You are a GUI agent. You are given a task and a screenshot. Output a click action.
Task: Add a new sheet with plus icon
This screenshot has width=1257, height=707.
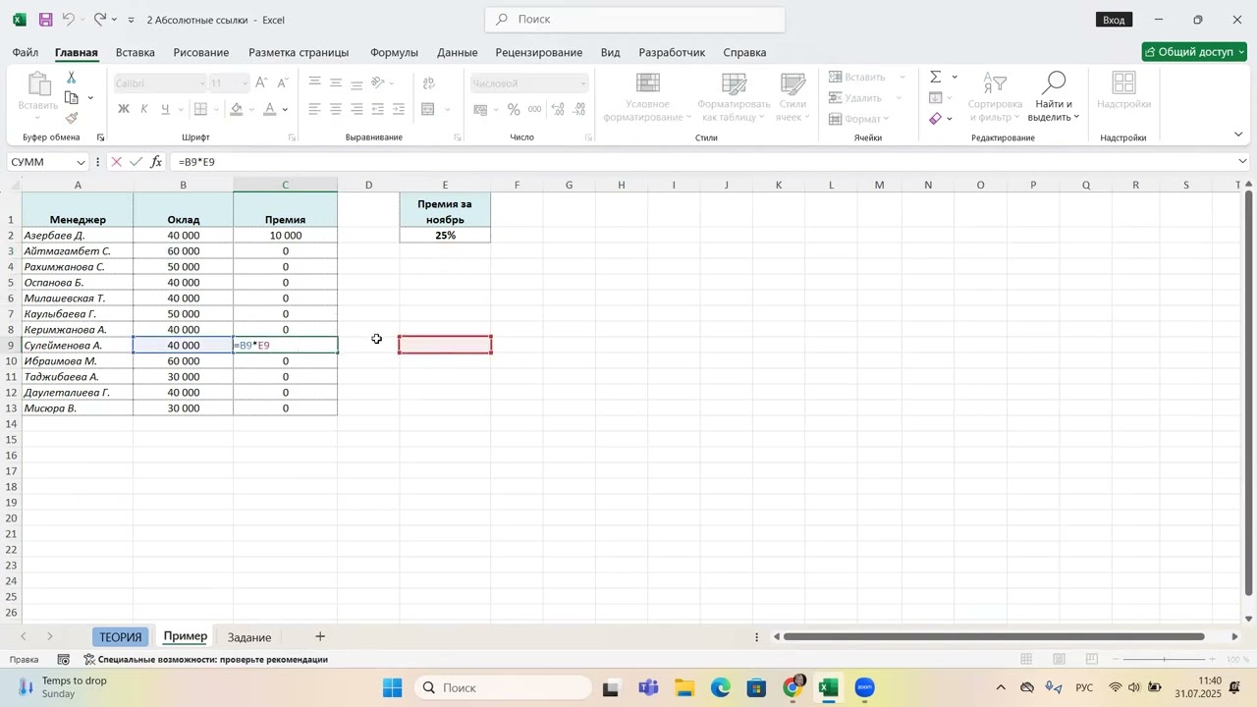320,636
